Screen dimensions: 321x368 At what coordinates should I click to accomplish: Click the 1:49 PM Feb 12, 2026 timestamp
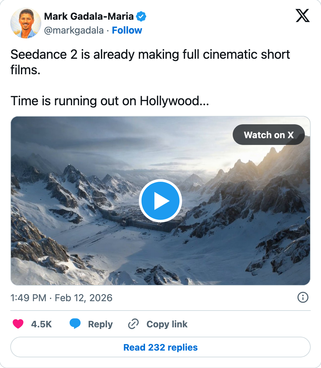point(62,298)
